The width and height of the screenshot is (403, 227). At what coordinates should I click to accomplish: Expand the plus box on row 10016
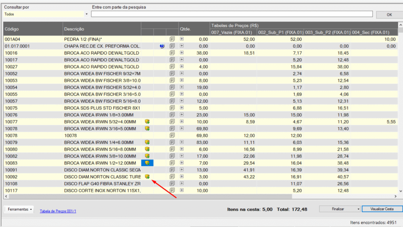(x=182, y=53)
